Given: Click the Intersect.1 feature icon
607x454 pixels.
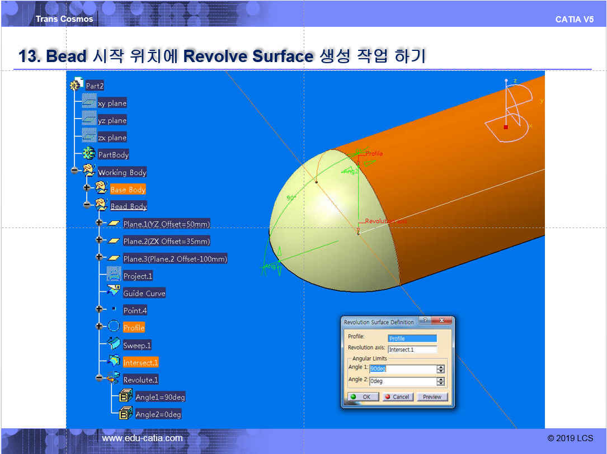Looking at the screenshot, I should [114, 362].
